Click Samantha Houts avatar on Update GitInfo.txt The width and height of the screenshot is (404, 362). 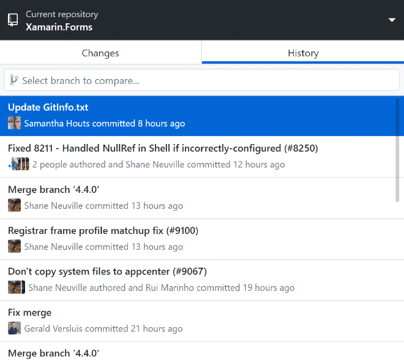click(14, 123)
